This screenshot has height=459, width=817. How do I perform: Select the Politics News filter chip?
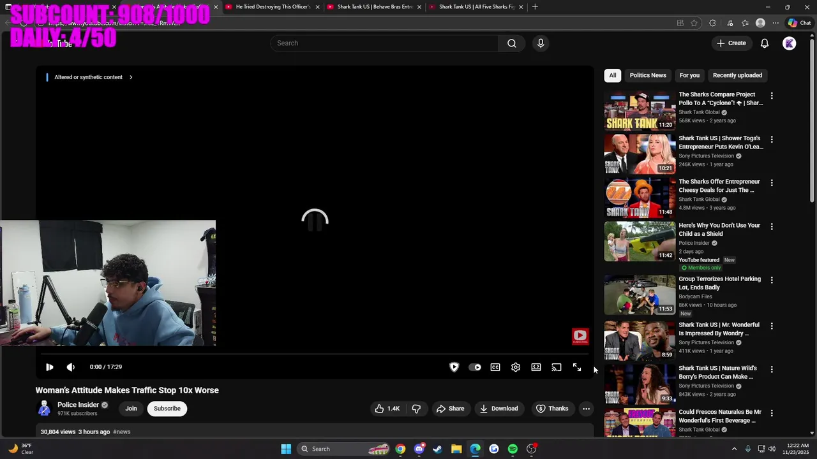[647, 75]
